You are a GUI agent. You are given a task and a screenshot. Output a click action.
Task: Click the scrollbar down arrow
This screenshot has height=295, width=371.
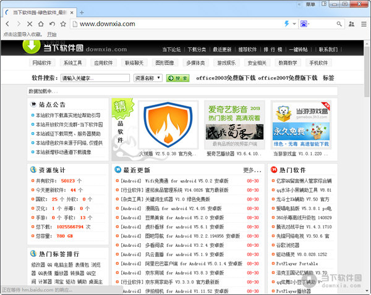[367, 291]
